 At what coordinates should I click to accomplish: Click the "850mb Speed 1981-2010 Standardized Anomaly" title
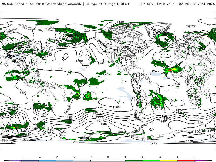click(42, 4)
